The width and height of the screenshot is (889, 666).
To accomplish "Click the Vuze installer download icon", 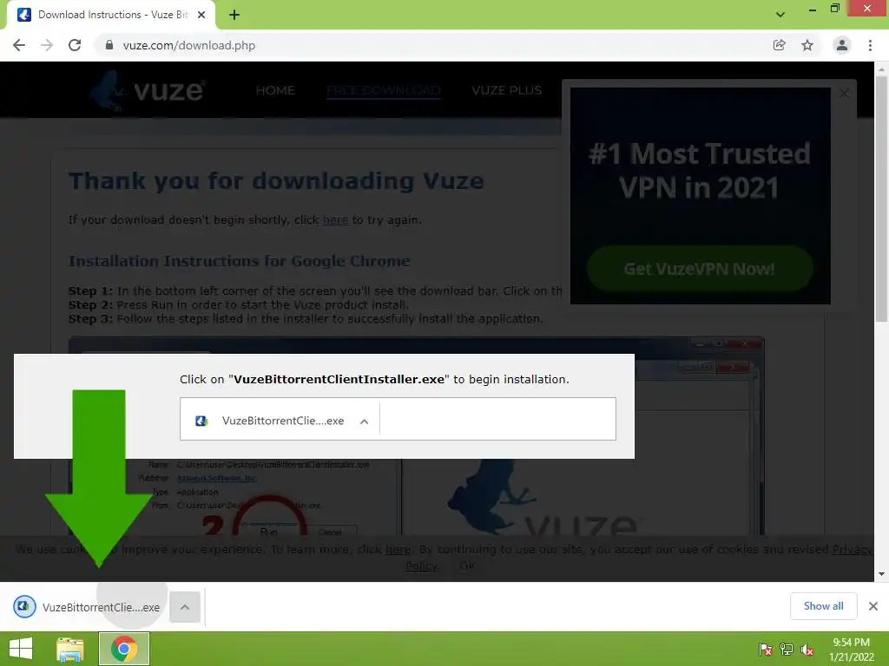I will 23,606.
